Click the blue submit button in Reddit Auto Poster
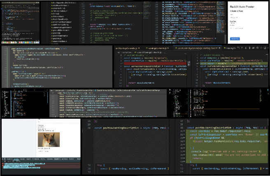Screen dimensions: 270x176 point(235,39)
